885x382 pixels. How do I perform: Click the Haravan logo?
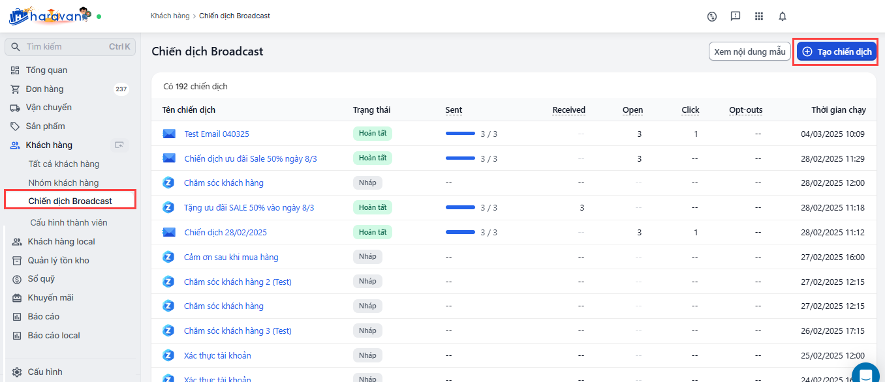pos(49,16)
